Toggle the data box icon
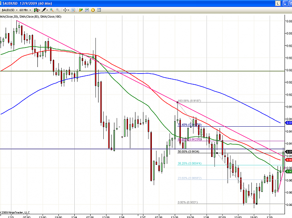Screen dimensions: 292x218 tap(73, 10)
